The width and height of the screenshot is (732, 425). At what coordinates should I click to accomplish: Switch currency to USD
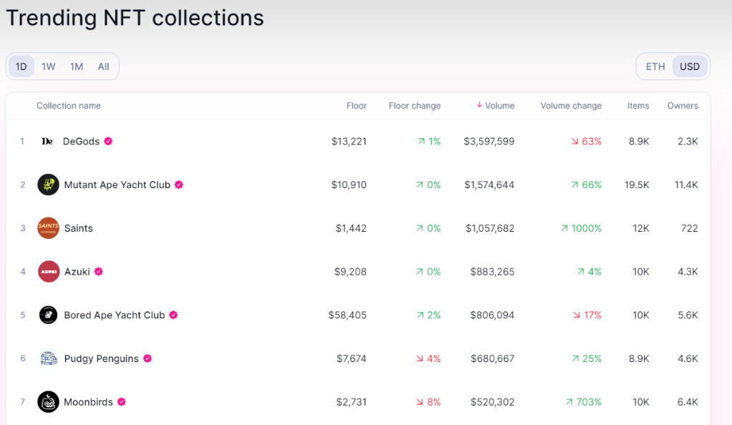690,67
